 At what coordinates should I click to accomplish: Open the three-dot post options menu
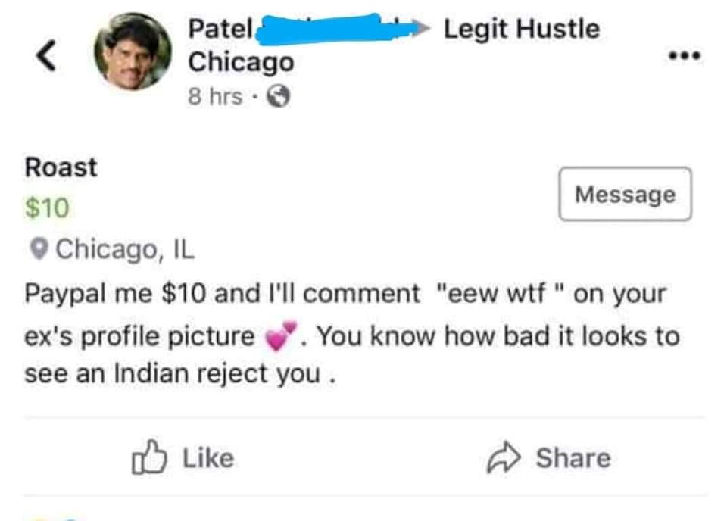685,55
